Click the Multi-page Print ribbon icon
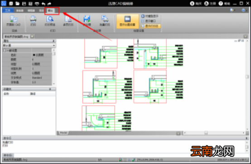This screenshot has width=251, height=164. click(x=68, y=19)
